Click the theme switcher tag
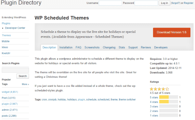 pos(127,100)
